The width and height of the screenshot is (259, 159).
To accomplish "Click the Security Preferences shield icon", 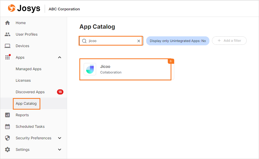I will [7, 138].
